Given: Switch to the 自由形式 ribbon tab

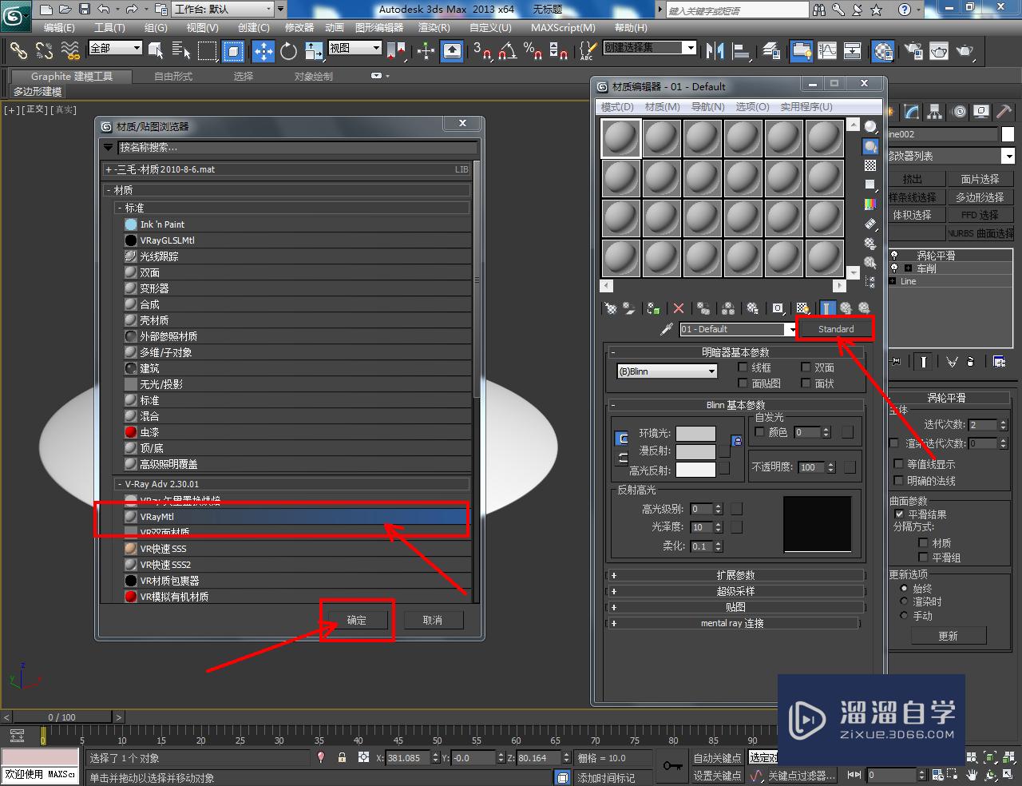Looking at the screenshot, I should tap(173, 77).
